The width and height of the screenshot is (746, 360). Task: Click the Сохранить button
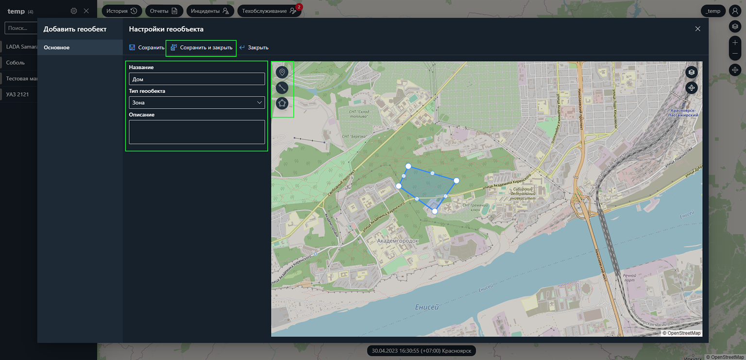(x=147, y=48)
